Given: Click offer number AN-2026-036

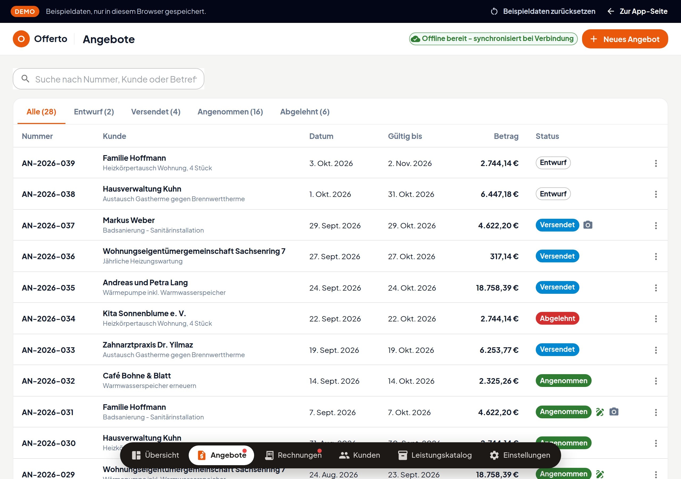Looking at the screenshot, I should pos(48,257).
